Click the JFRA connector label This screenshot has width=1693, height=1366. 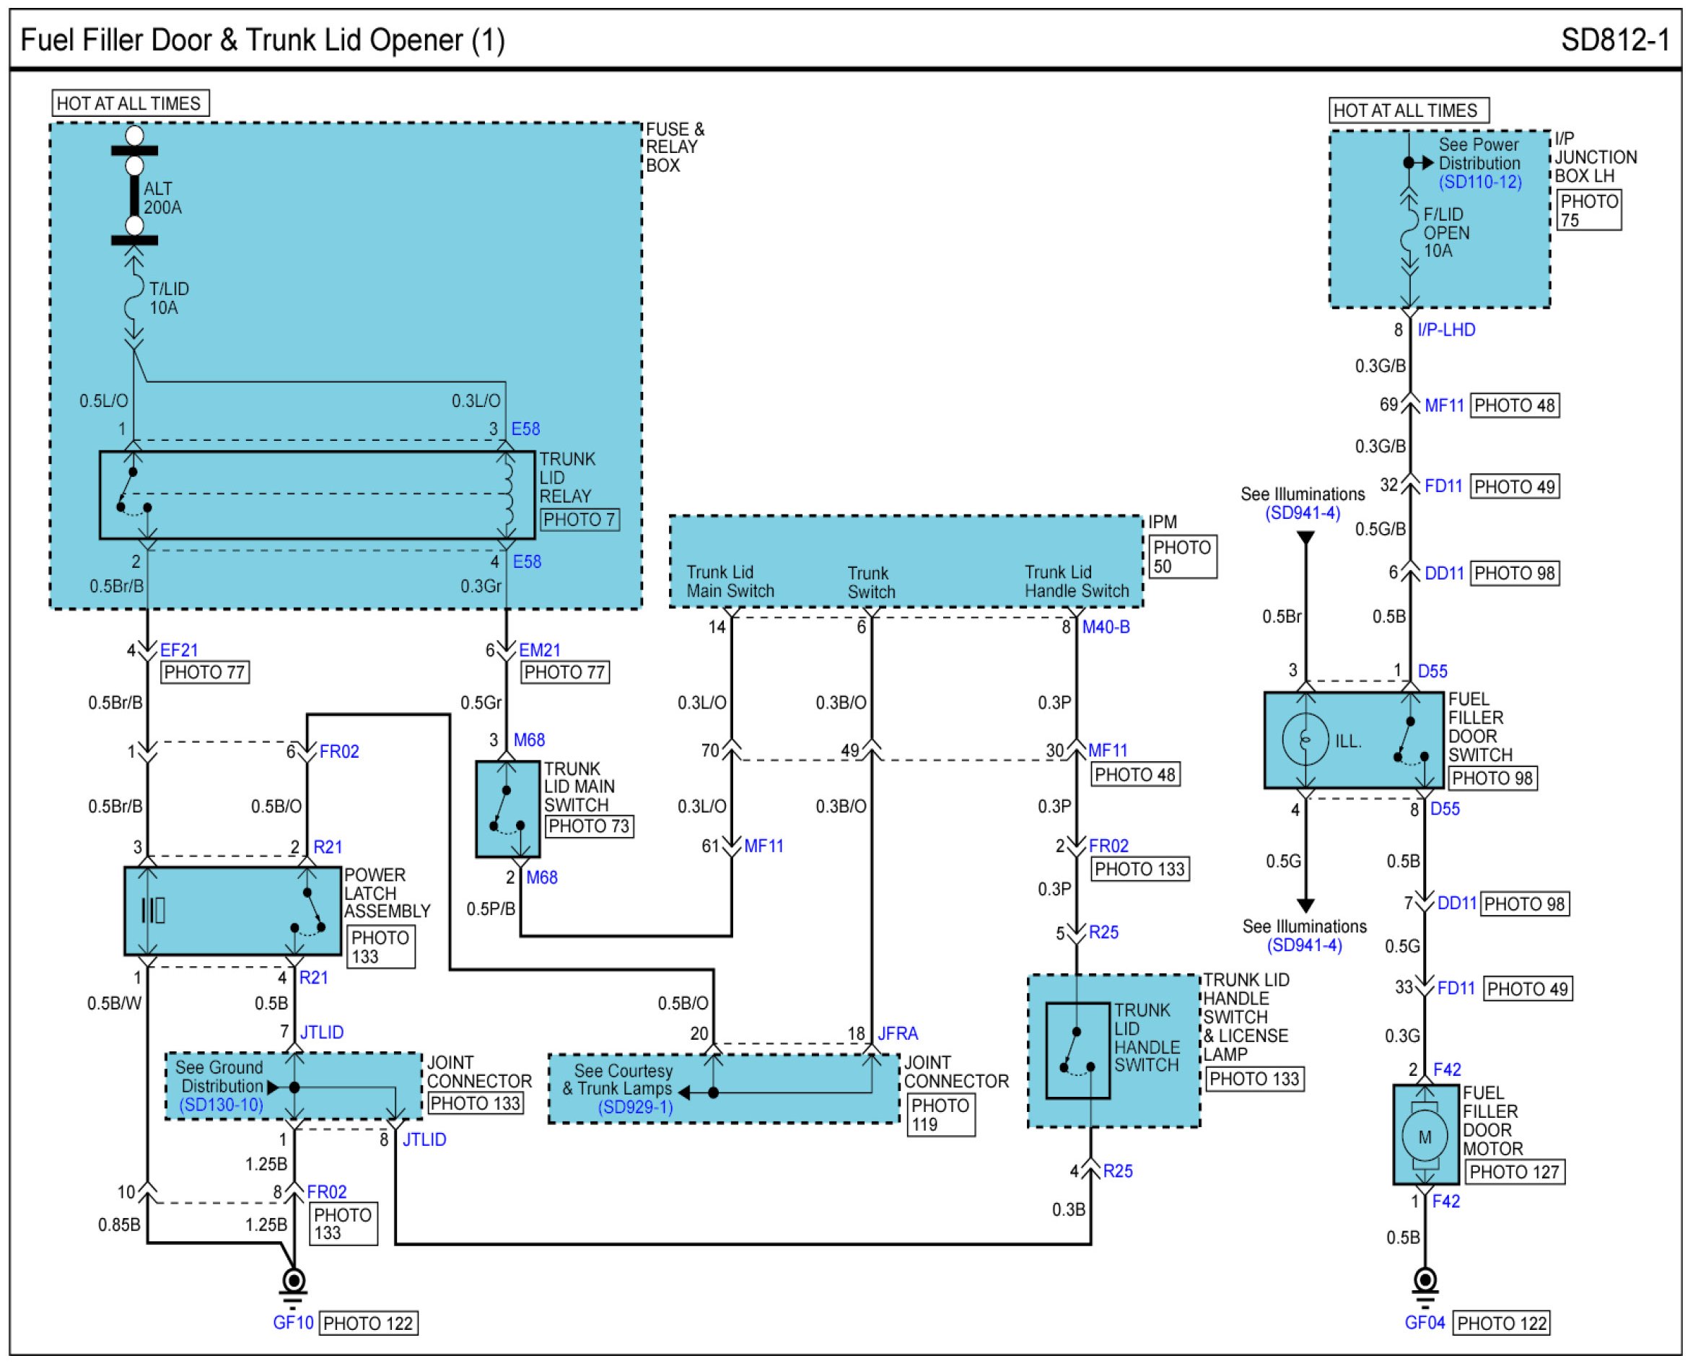pyautogui.click(x=898, y=1033)
